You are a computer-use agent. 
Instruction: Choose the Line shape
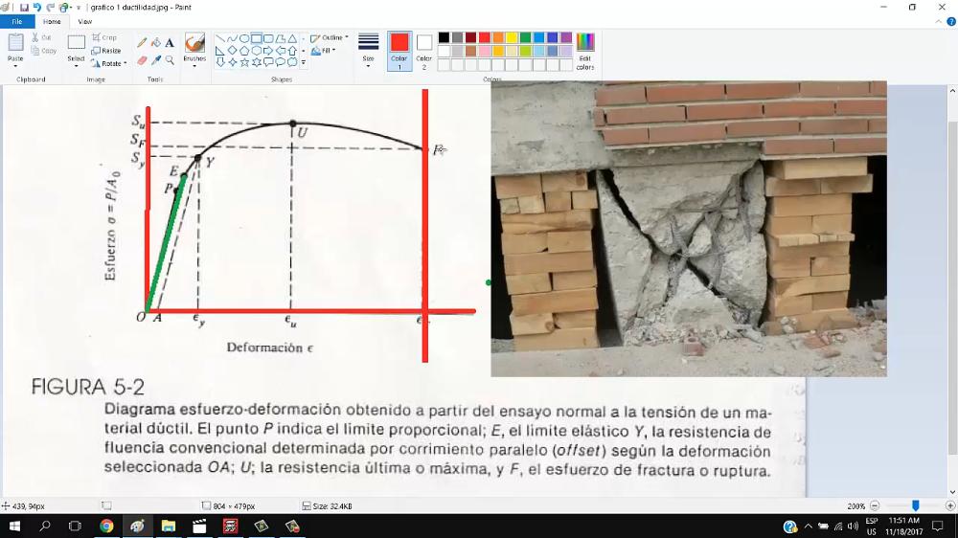(x=220, y=38)
